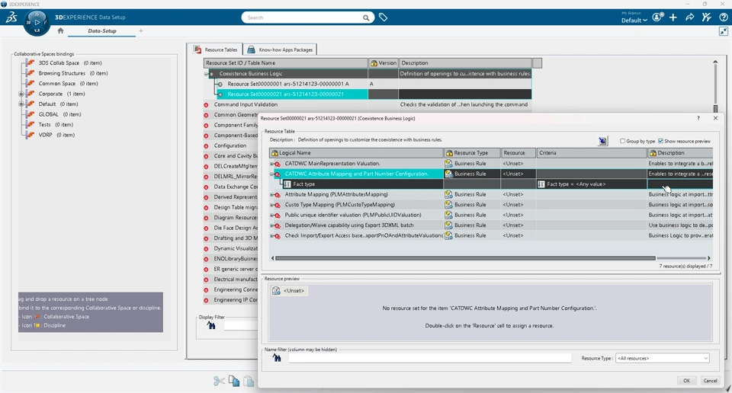Click the 3DEXPERIENCE compass icon
Viewport: 732px width, 393px height.
pyautogui.click(x=37, y=22)
